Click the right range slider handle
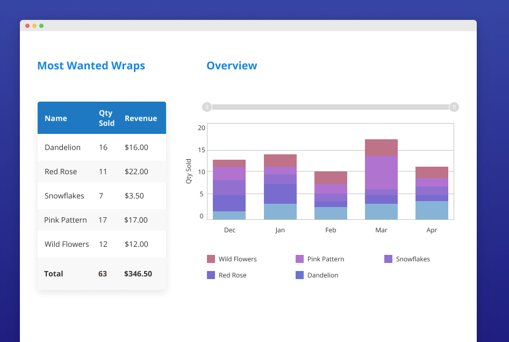Screen dimensions: 509x342 [454, 107]
